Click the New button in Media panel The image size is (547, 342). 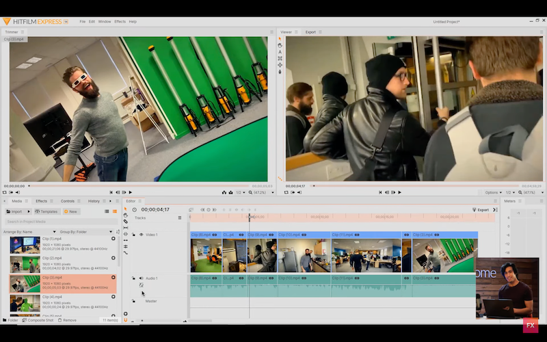(71, 211)
